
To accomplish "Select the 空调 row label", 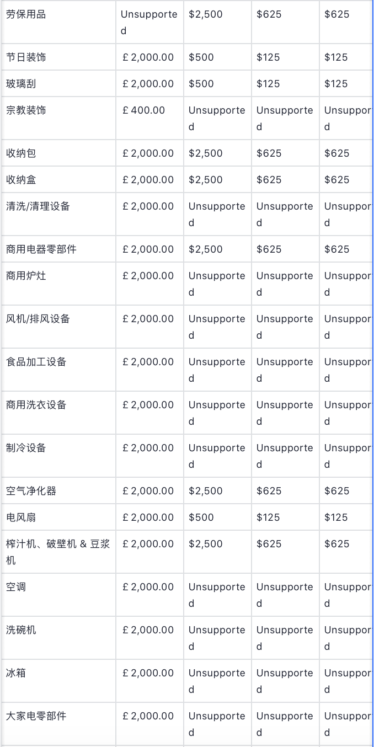I will [16, 587].
